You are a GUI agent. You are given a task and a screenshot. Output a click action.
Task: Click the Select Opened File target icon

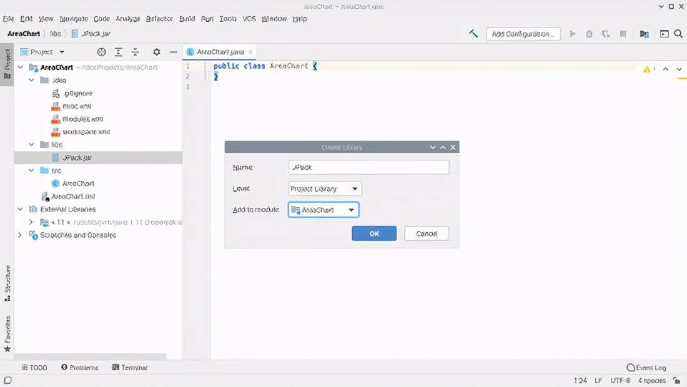click(102, 52)
